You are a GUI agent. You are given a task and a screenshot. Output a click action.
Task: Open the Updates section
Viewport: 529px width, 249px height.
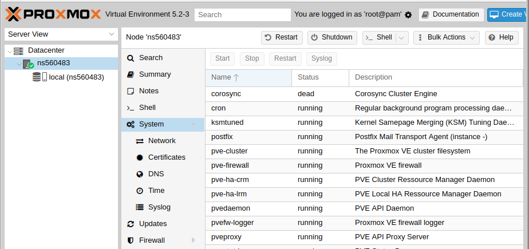(153, 224)
